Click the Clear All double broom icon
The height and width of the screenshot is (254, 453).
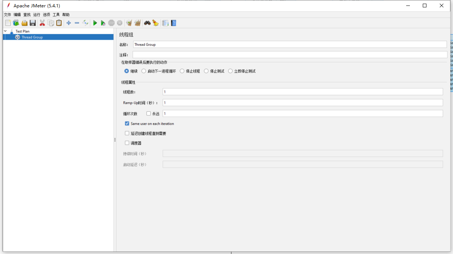click(137, 23)
